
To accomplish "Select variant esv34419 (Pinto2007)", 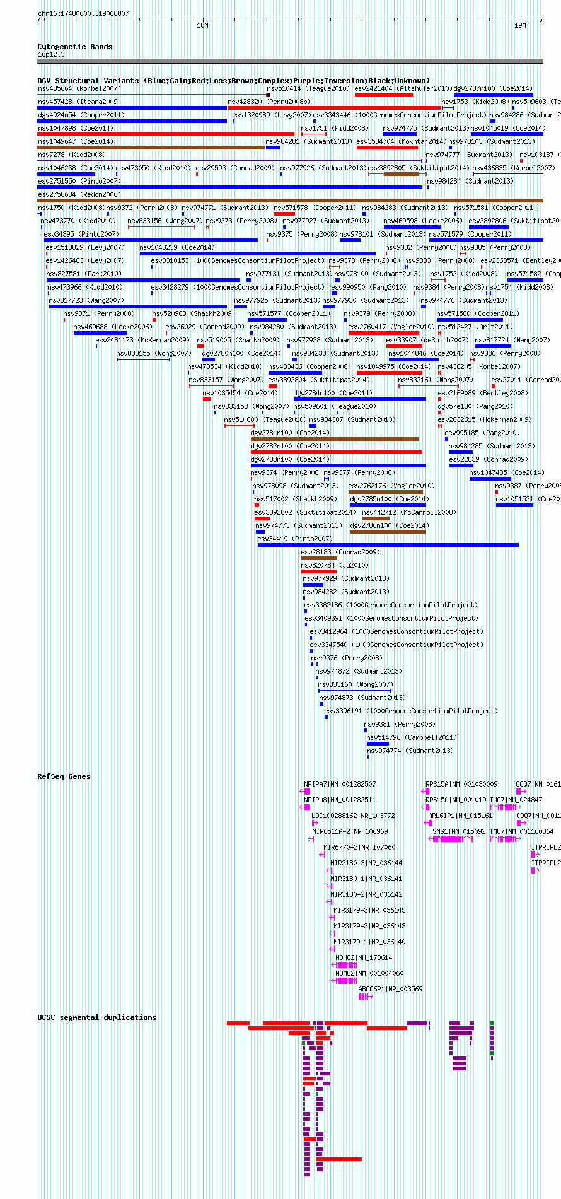I will tap(388, 545).
